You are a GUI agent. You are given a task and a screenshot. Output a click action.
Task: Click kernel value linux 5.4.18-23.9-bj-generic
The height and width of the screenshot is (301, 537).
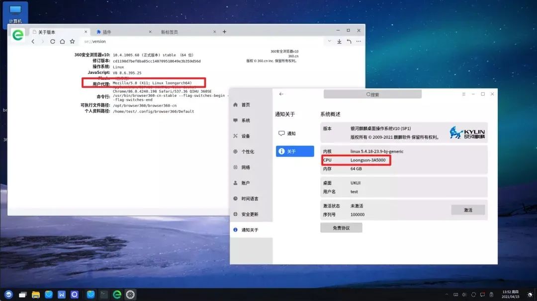(377, 151)
